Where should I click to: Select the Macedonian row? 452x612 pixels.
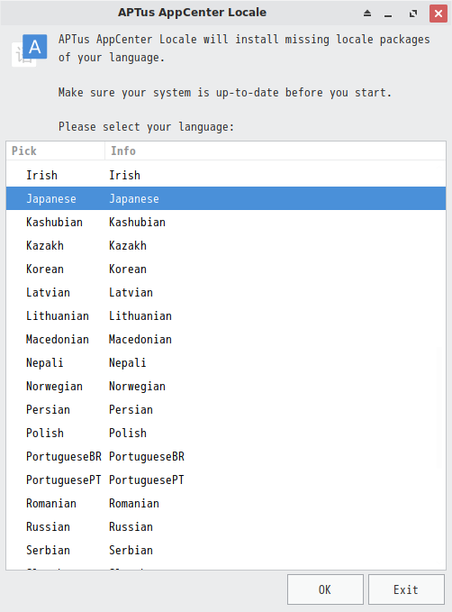pyautogui.click(x=226, y=339)
